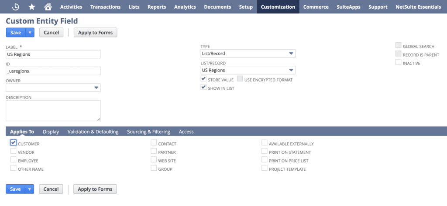Click into the Label text field
Image resolution: width=447 pixels, height=206 pixels.
53,54
